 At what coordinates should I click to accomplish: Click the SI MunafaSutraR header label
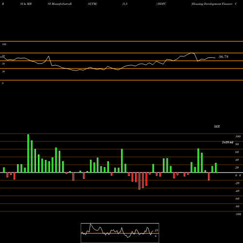(60, 4)
